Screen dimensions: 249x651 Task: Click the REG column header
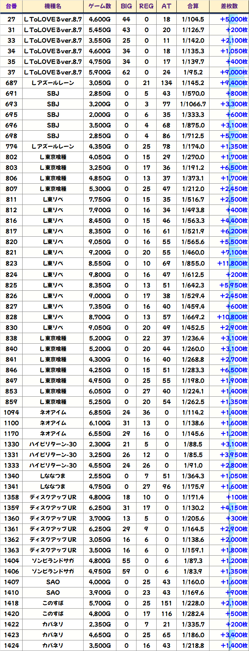[x=146, y=6]
